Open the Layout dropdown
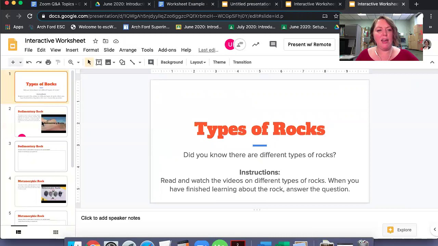The height and width of the screenshot is (246, 438). (198, 62)
